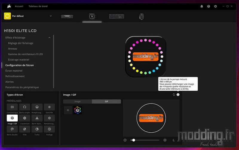This screenshot has width=239, height=150.
Task: Open Éclairage matériel
Action: tap(19, 60)
